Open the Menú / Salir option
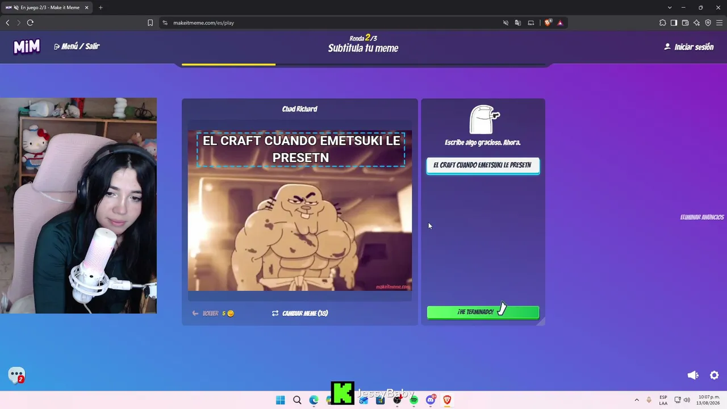This screenshot has height=409, width=727. coord(77,47)
